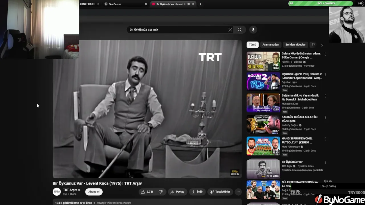Open the Muhabbet Kralı channel name
The height and width of the screenshot is (205, 365).
pyautogui.click(x=290, y=104)
